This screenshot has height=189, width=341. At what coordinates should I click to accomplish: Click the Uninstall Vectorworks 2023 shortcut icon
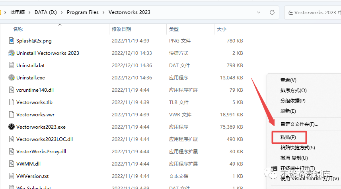(x=12, y=53)
